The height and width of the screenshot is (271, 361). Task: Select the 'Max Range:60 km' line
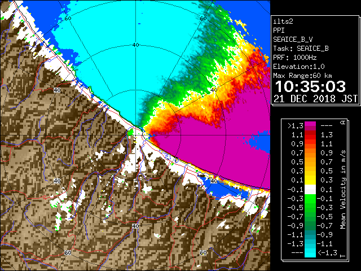[x=302, y=76]
